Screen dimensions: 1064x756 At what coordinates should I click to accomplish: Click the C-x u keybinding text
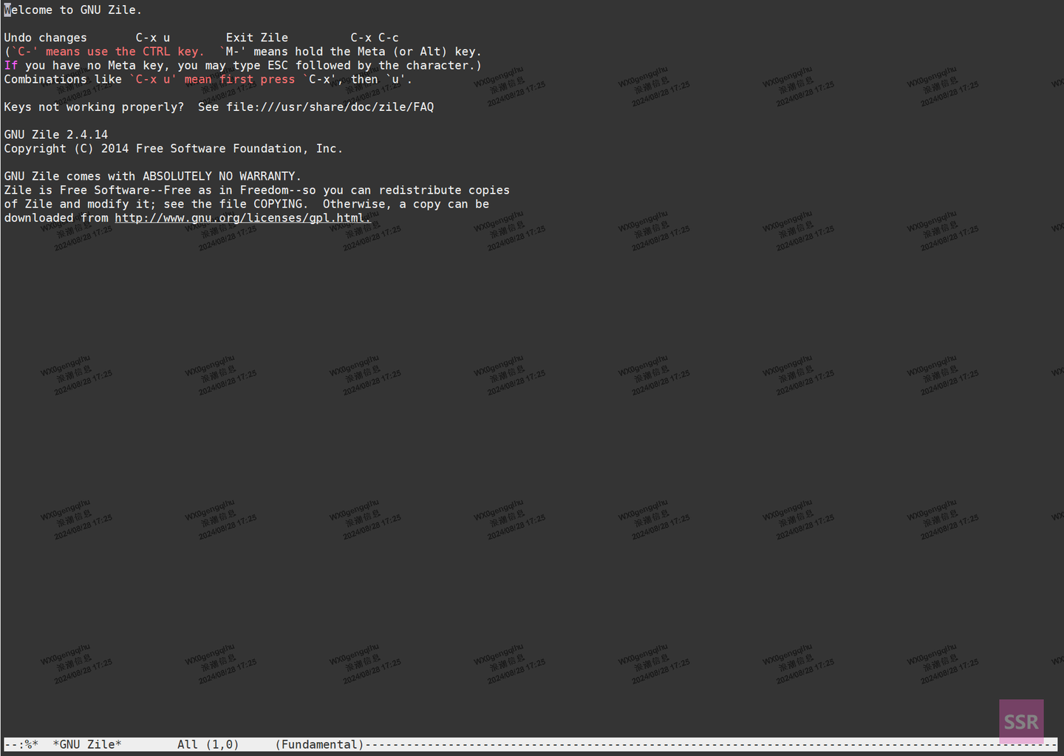tap(152, 37)
